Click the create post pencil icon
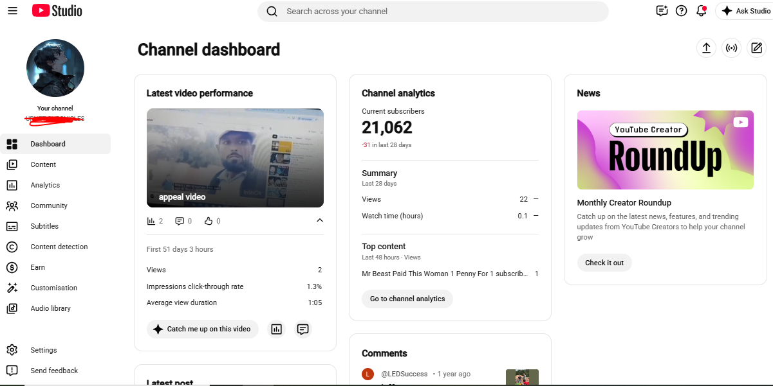This screenshot has height=386, width=773. [757, 48]
